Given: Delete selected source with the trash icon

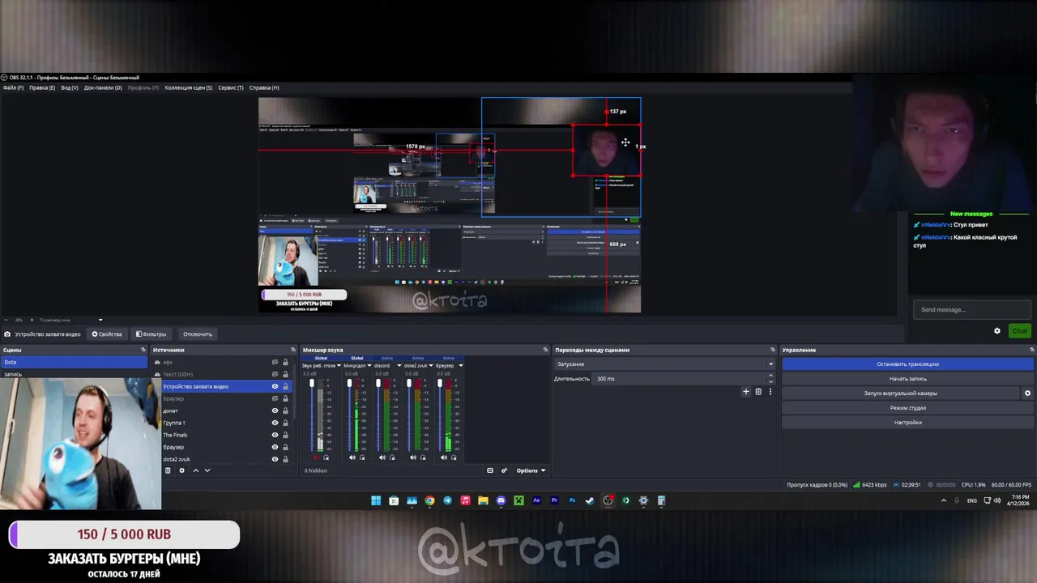Looking at the screenshot, I should click(x=168, y=470).
